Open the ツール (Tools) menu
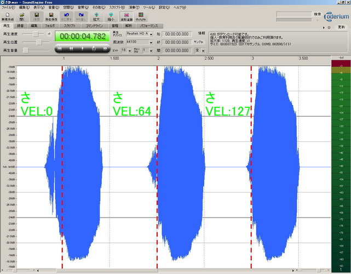Viewport: 351px width, 274px height. 149,7
